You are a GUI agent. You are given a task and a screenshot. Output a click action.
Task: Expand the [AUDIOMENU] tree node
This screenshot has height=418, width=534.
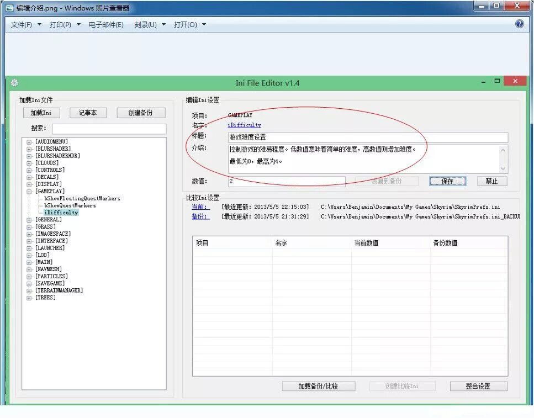pyautogui.click(x=29, y=142)
